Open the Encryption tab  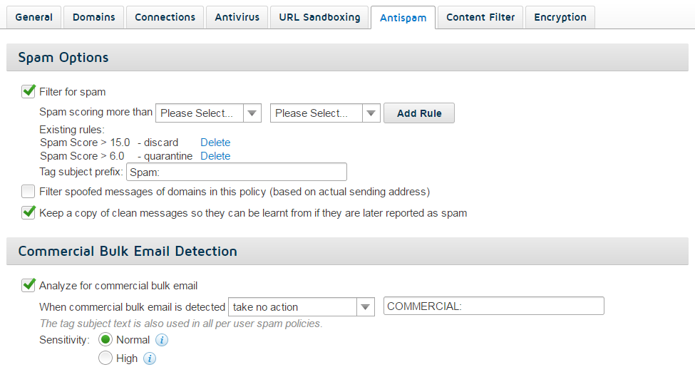coord(560,17)
